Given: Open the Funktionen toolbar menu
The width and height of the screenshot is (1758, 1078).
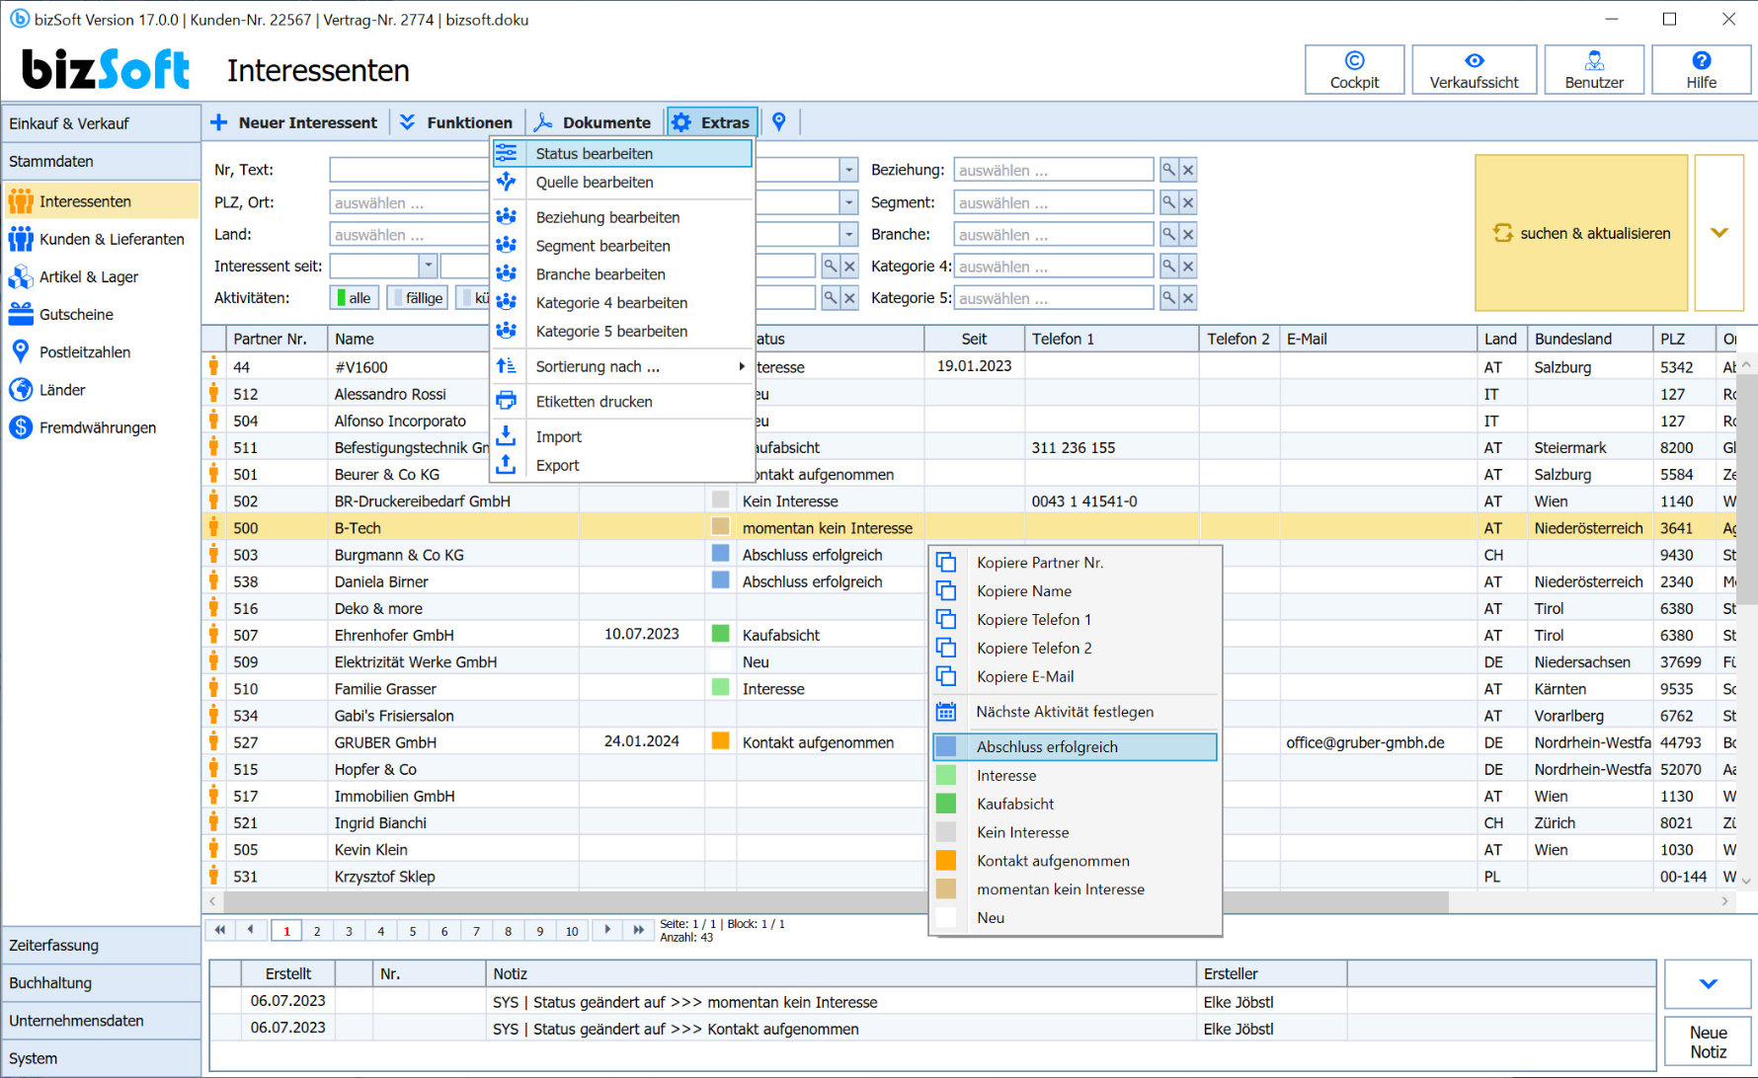Looking at the screenshot, I should point(457,122).
